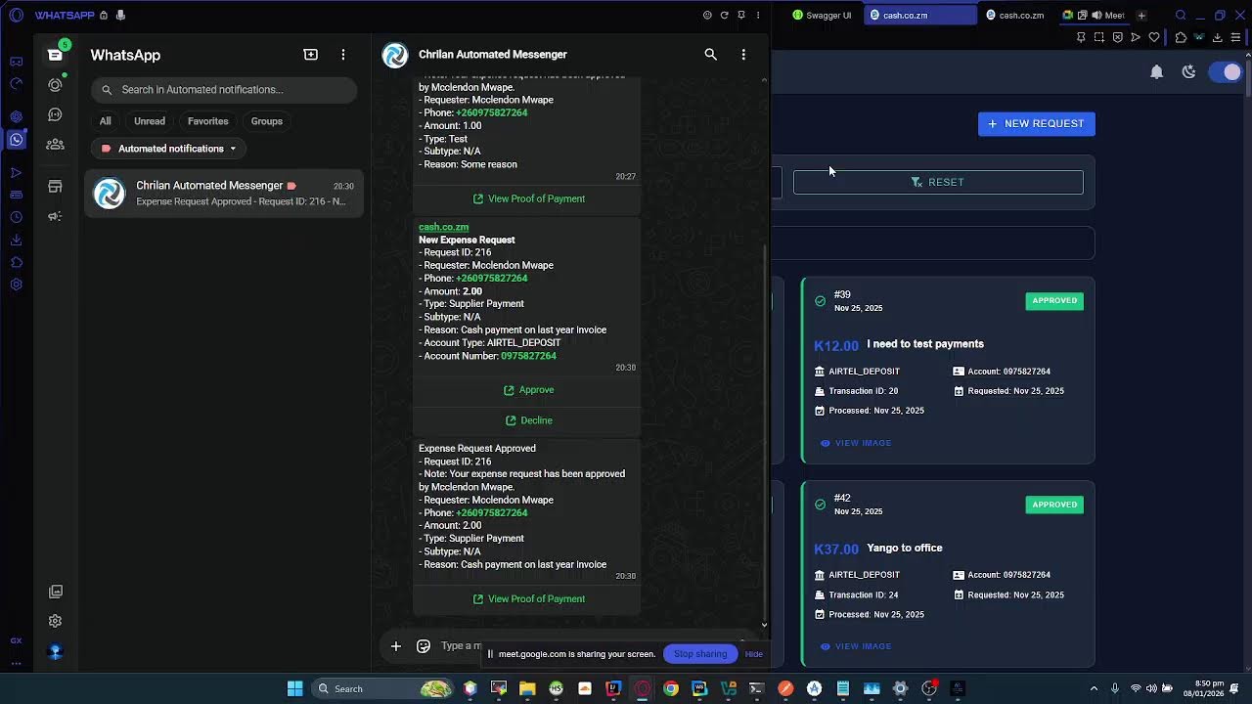Decline expense request 216 in chat
1252x704 pixels.
pos(528,420)
